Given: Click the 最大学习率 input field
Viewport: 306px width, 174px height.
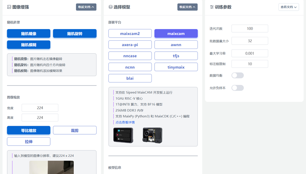Looking at the screenshot, I should pyautogui.click(x=250, y=53).
